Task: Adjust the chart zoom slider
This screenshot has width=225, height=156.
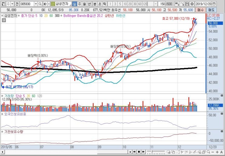Action: [x=156, y=152]
